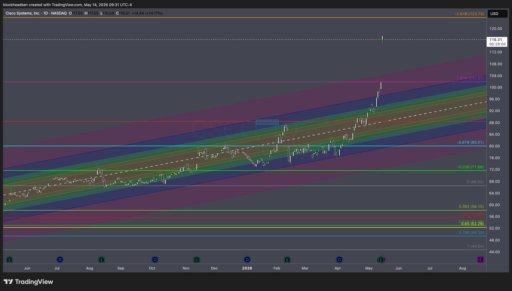Click the 112.00 price axis label
Viewport: 512px width, 291px height.
[x=496, y=52]
